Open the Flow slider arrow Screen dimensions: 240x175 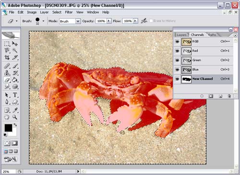click(135, 21)
